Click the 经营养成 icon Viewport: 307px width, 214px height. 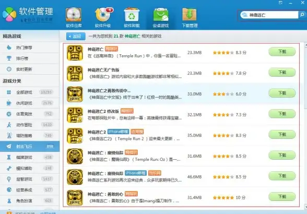tap(9, 189)
